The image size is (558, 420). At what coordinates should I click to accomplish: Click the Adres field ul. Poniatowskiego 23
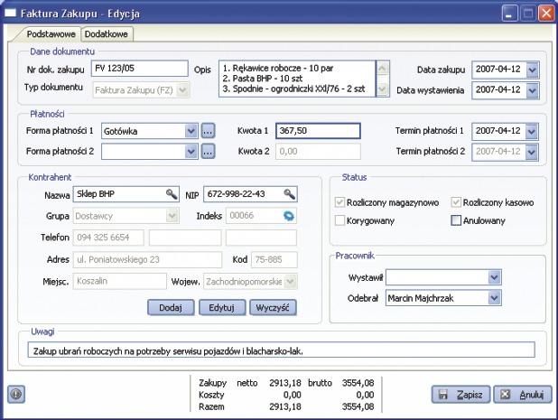coord(147,259)
